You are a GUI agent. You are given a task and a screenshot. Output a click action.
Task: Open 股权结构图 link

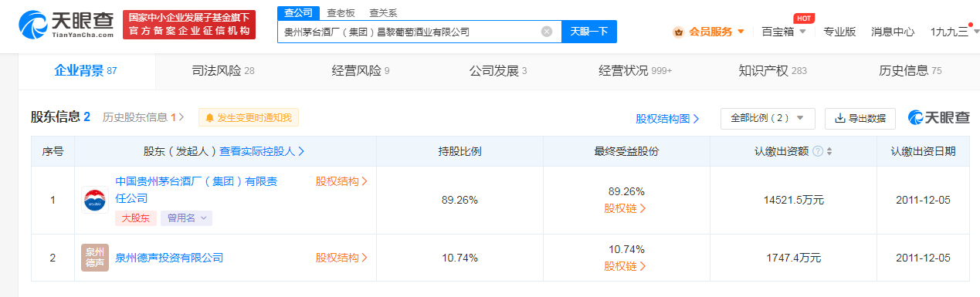tap(668, 118)
